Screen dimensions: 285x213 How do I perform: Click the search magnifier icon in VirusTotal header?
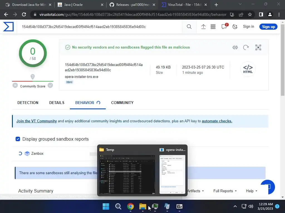[x=189, y=27]
